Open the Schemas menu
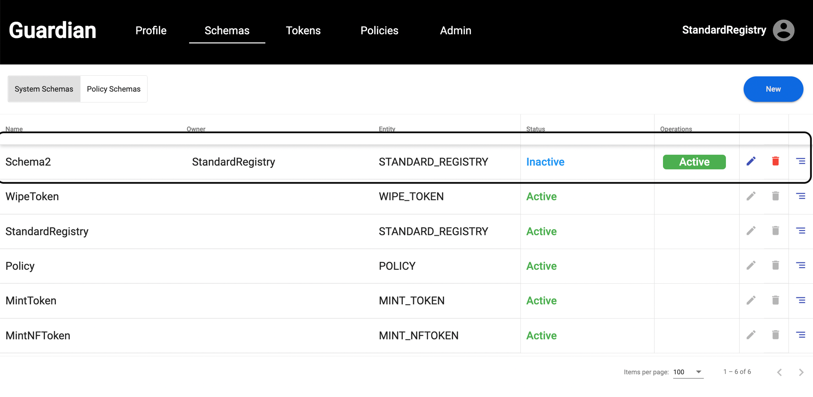813x397 pixels. (227, 31)
